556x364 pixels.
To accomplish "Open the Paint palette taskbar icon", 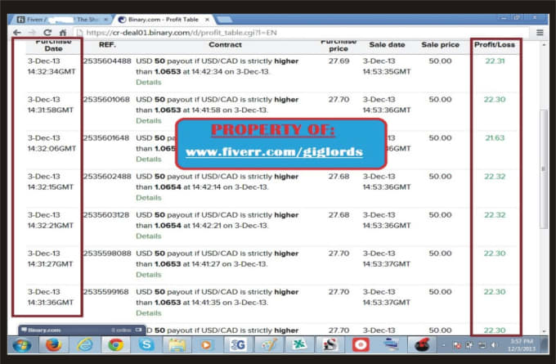I will coord(268,344).
